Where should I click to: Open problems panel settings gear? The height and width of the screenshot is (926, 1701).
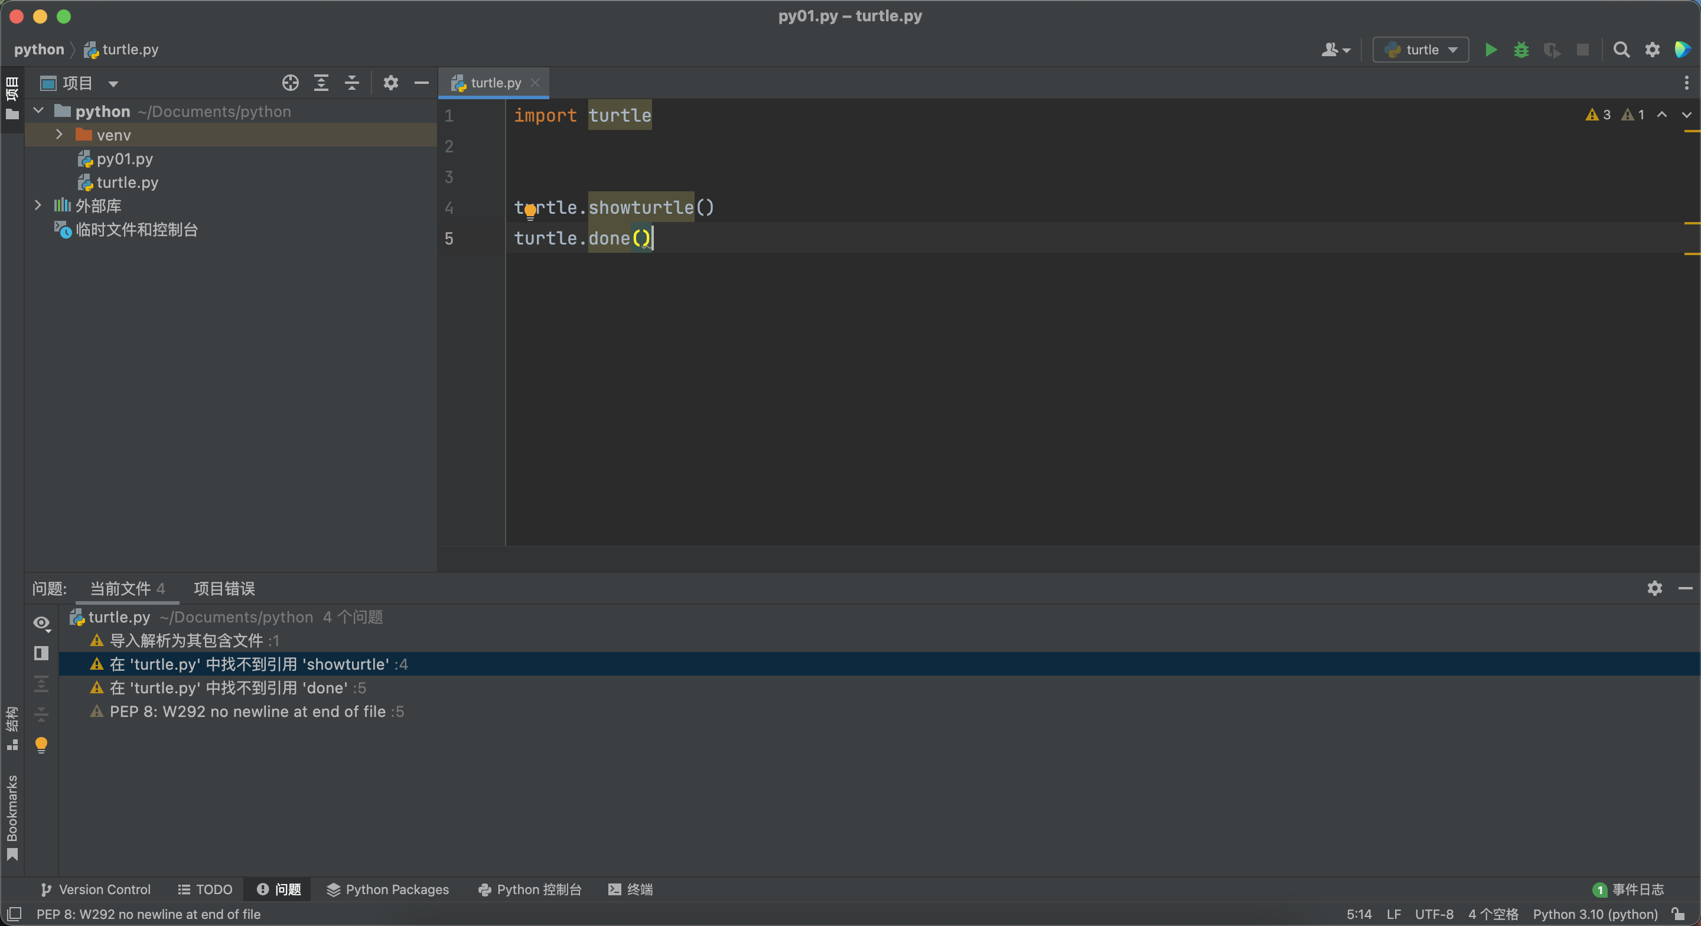click(x=1654, y=588)
